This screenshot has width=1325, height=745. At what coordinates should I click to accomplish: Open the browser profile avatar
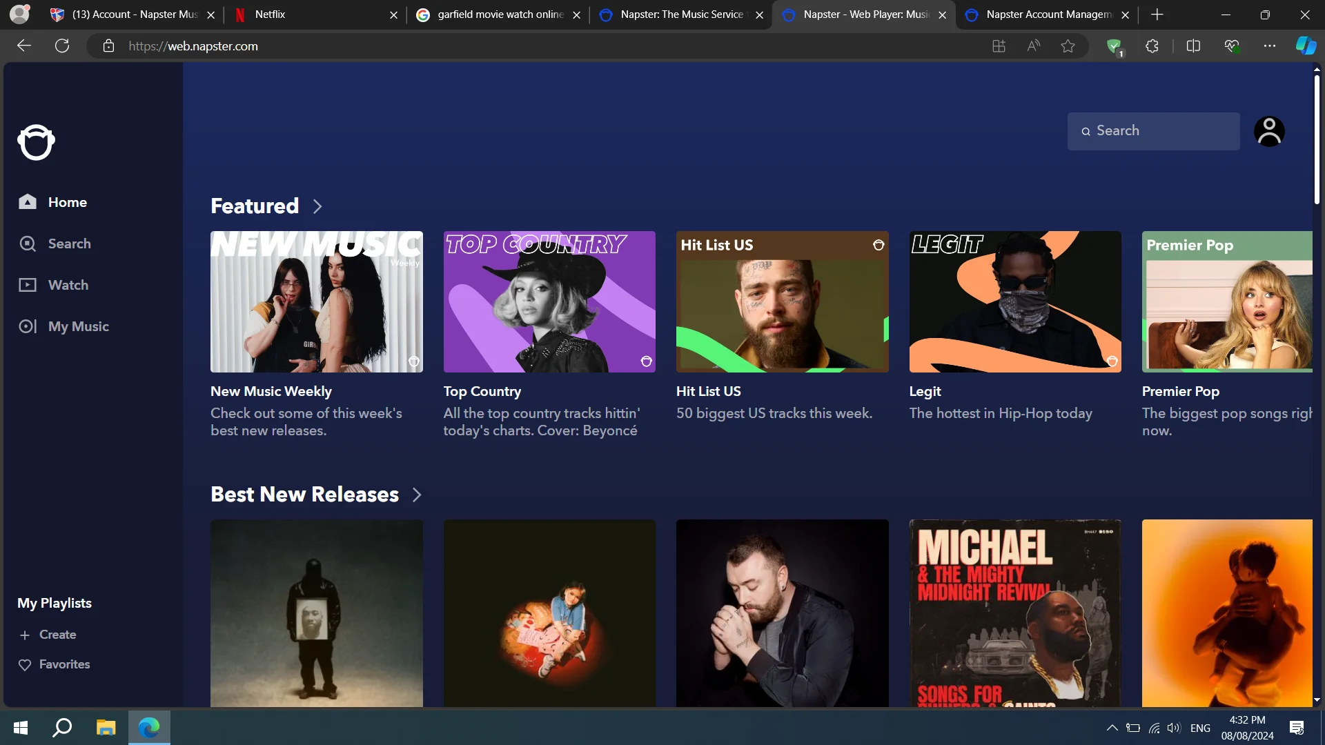click(19, 14)
